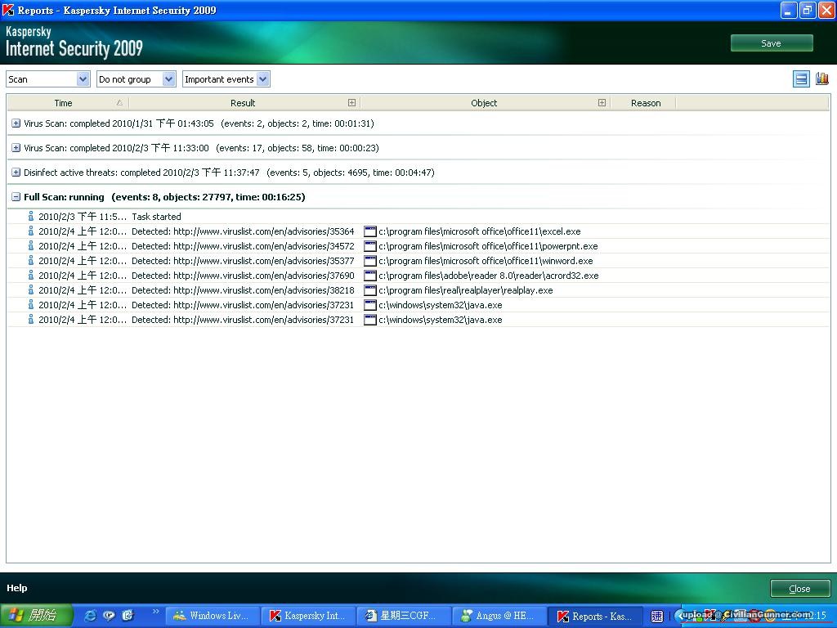Expand the Result column plus box
Viewport: 837px width, 628px height.
tap(351, 103)
